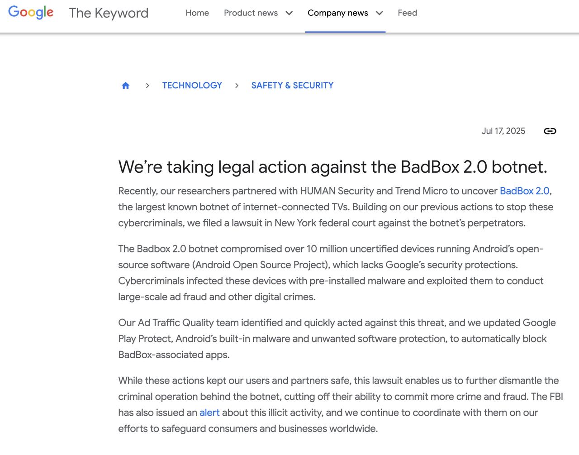Open the TECHNOLOGY breadcrumb link

click(x=192, y=85)
